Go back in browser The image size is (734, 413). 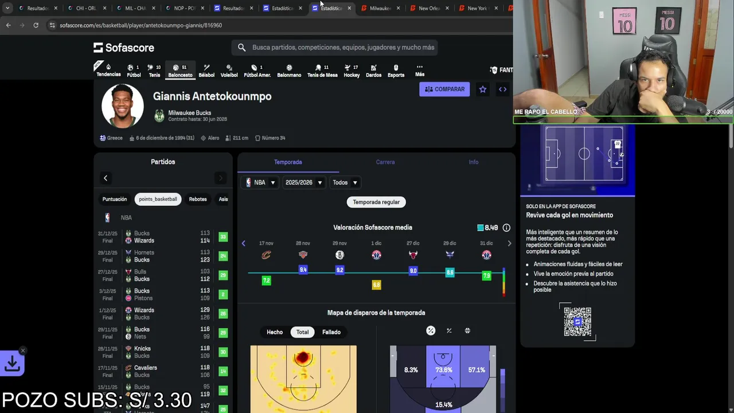8,25
